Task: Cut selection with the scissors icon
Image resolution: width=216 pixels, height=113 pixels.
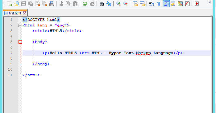Action: click(x=61, y=4)
